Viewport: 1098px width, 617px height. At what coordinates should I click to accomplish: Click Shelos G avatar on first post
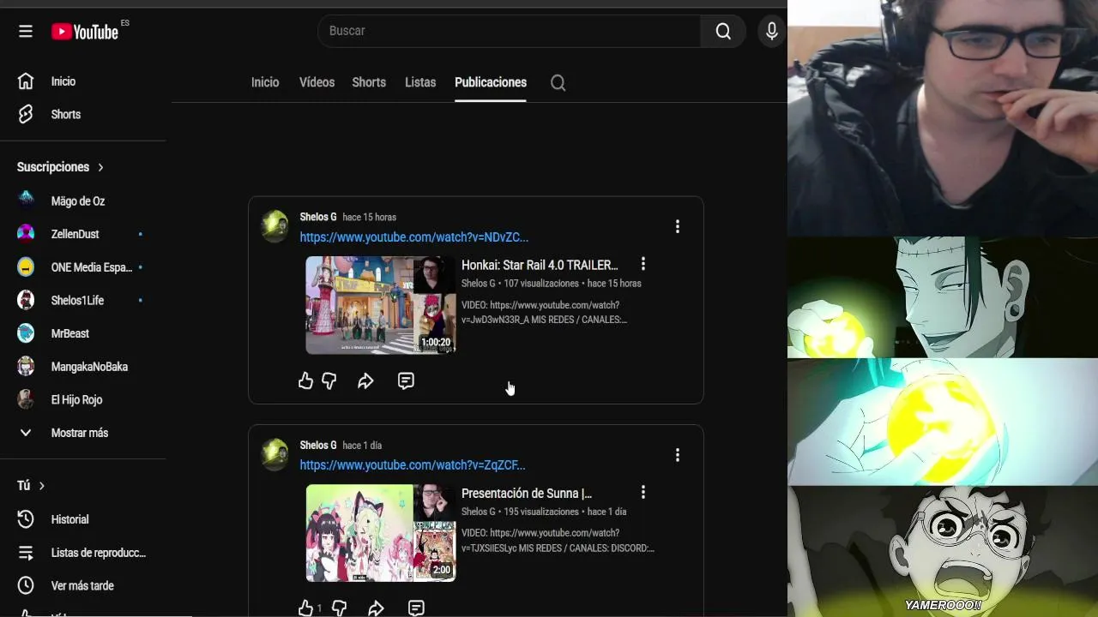pos(275,226)
